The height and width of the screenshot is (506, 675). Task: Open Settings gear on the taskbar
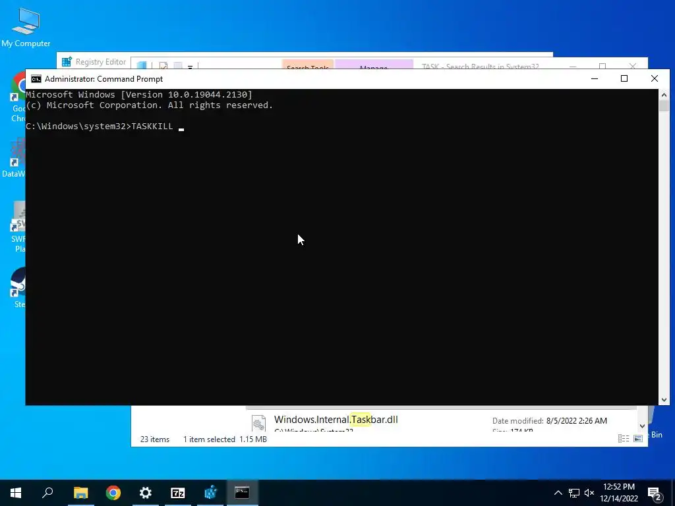point(146,493)
